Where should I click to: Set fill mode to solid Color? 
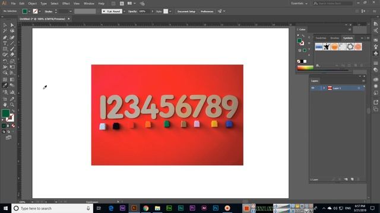pyautogui.click(x=4, y=126)
